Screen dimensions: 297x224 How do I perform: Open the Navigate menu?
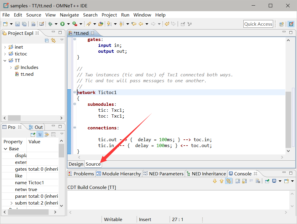[x=69, y=15]
